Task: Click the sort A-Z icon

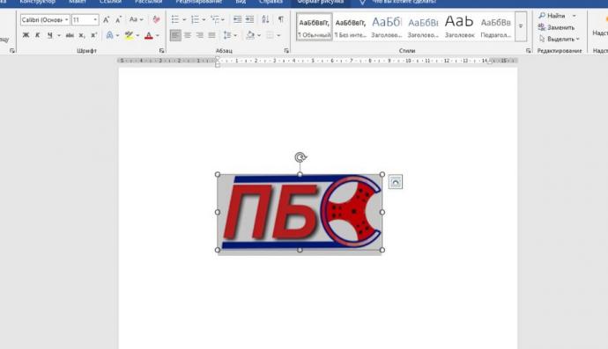Action: (265, 19)
